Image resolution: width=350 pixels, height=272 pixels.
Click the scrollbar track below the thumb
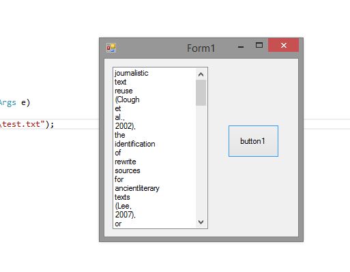click(201, 161)
